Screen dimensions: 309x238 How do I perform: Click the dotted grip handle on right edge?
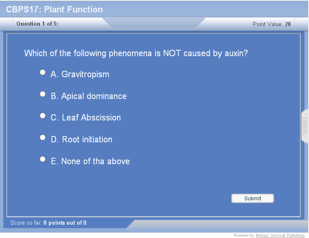click(305, 126)
